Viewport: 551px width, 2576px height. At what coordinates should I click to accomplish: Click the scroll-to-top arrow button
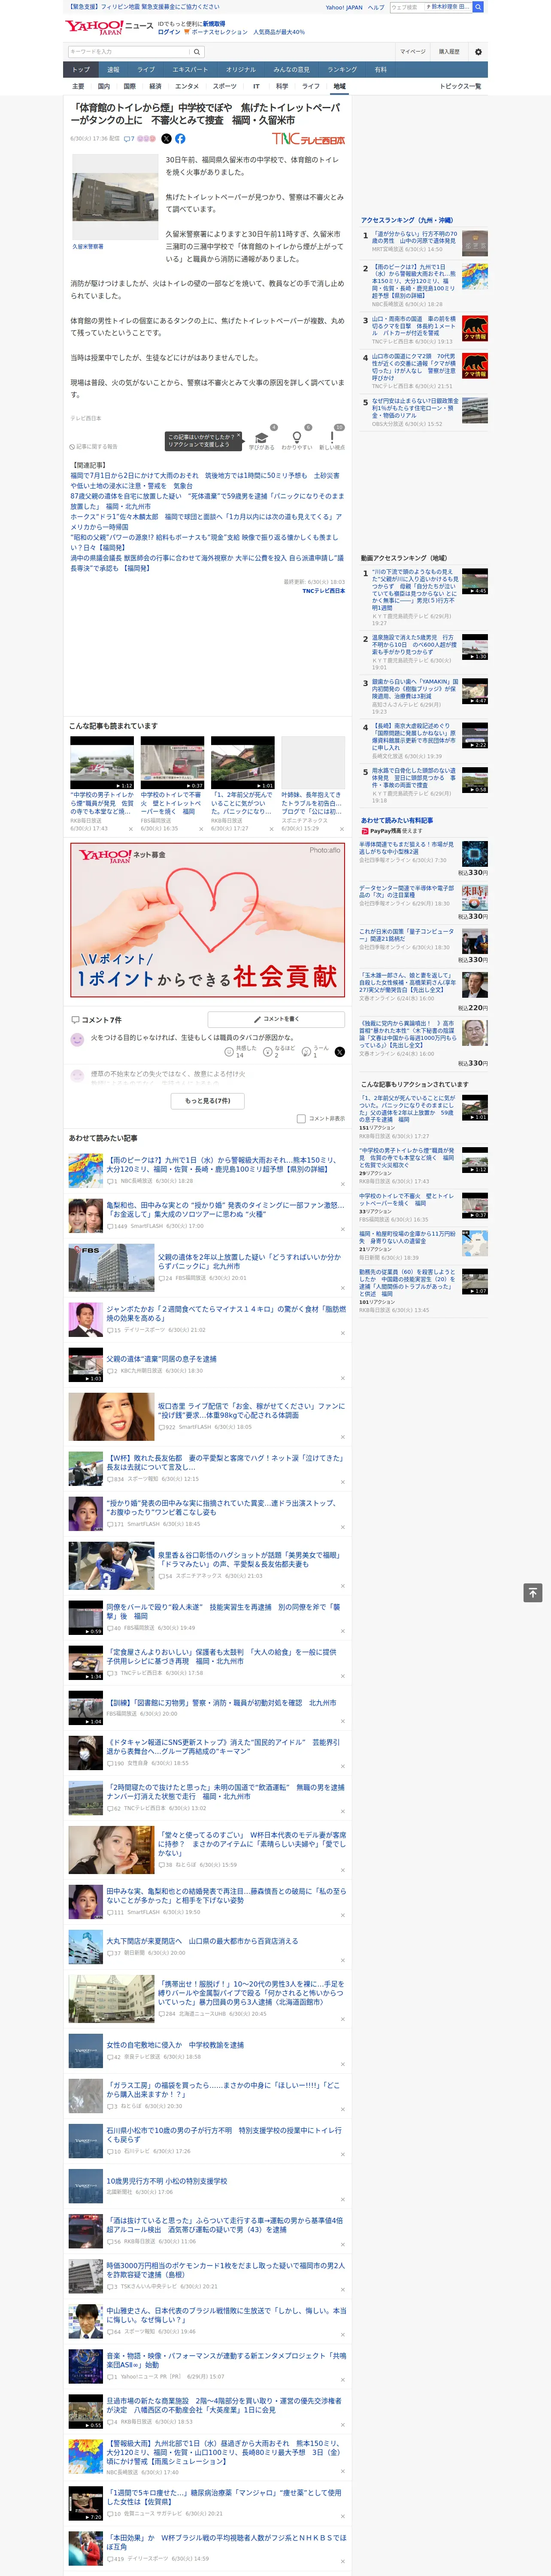[533, 1592]
